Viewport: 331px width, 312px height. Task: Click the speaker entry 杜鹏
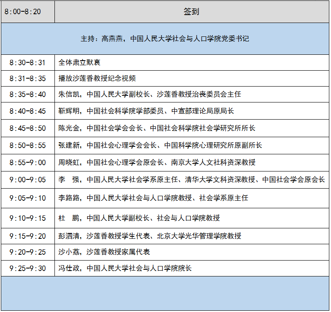pyautogui.click(x=139, y=218)
